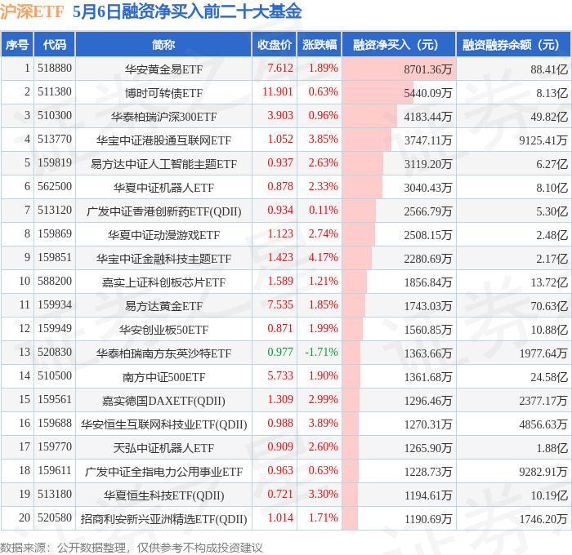
Task: Select fund name 华宝中证金融科技主题ETF
Action: tap(163, 259)
